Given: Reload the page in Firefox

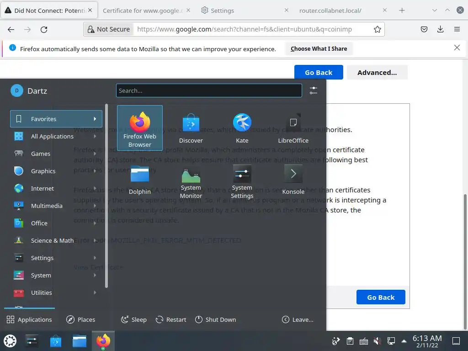Looking at the screenshot, I should [44, 30].
